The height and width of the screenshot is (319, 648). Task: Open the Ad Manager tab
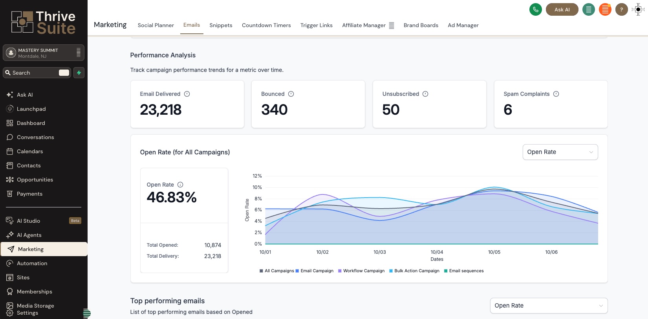tap(463, 25)
